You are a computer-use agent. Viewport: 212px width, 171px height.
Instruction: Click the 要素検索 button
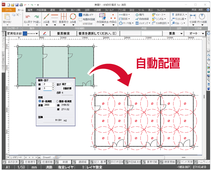coord(63,34)
